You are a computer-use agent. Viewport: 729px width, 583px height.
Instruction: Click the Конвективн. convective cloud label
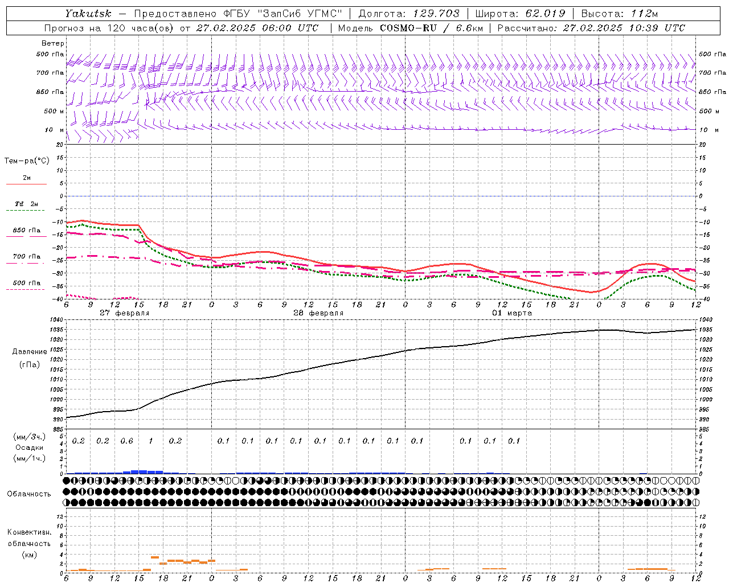(x=29, y=532)
